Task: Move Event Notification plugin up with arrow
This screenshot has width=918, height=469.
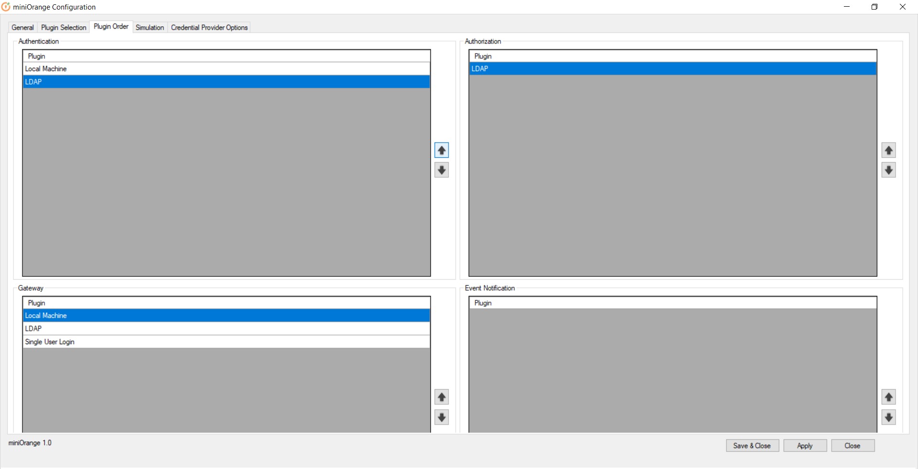Action: tap(888, 397)
